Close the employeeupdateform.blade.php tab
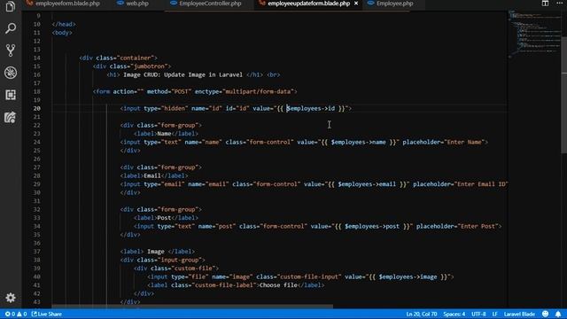The image size is (567, 319). 356,4
